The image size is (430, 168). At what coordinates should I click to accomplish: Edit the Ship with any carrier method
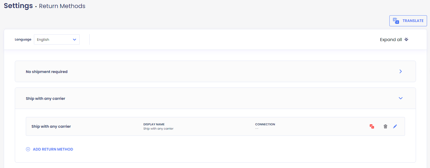tap(395, 126)
